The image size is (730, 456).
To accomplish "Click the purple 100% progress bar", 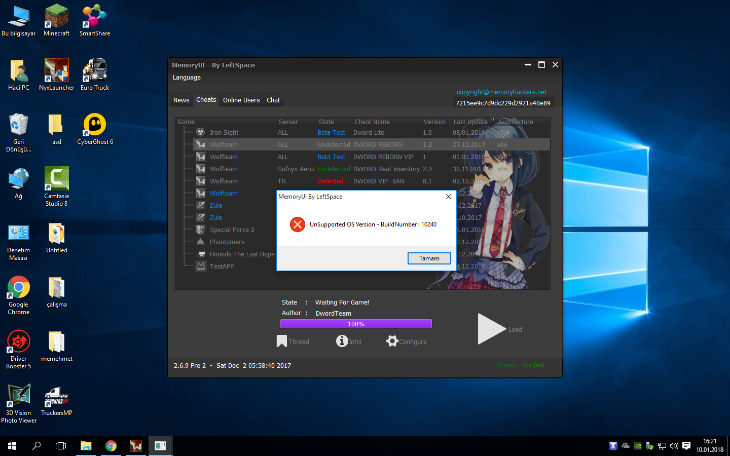I will coord(356,324).
